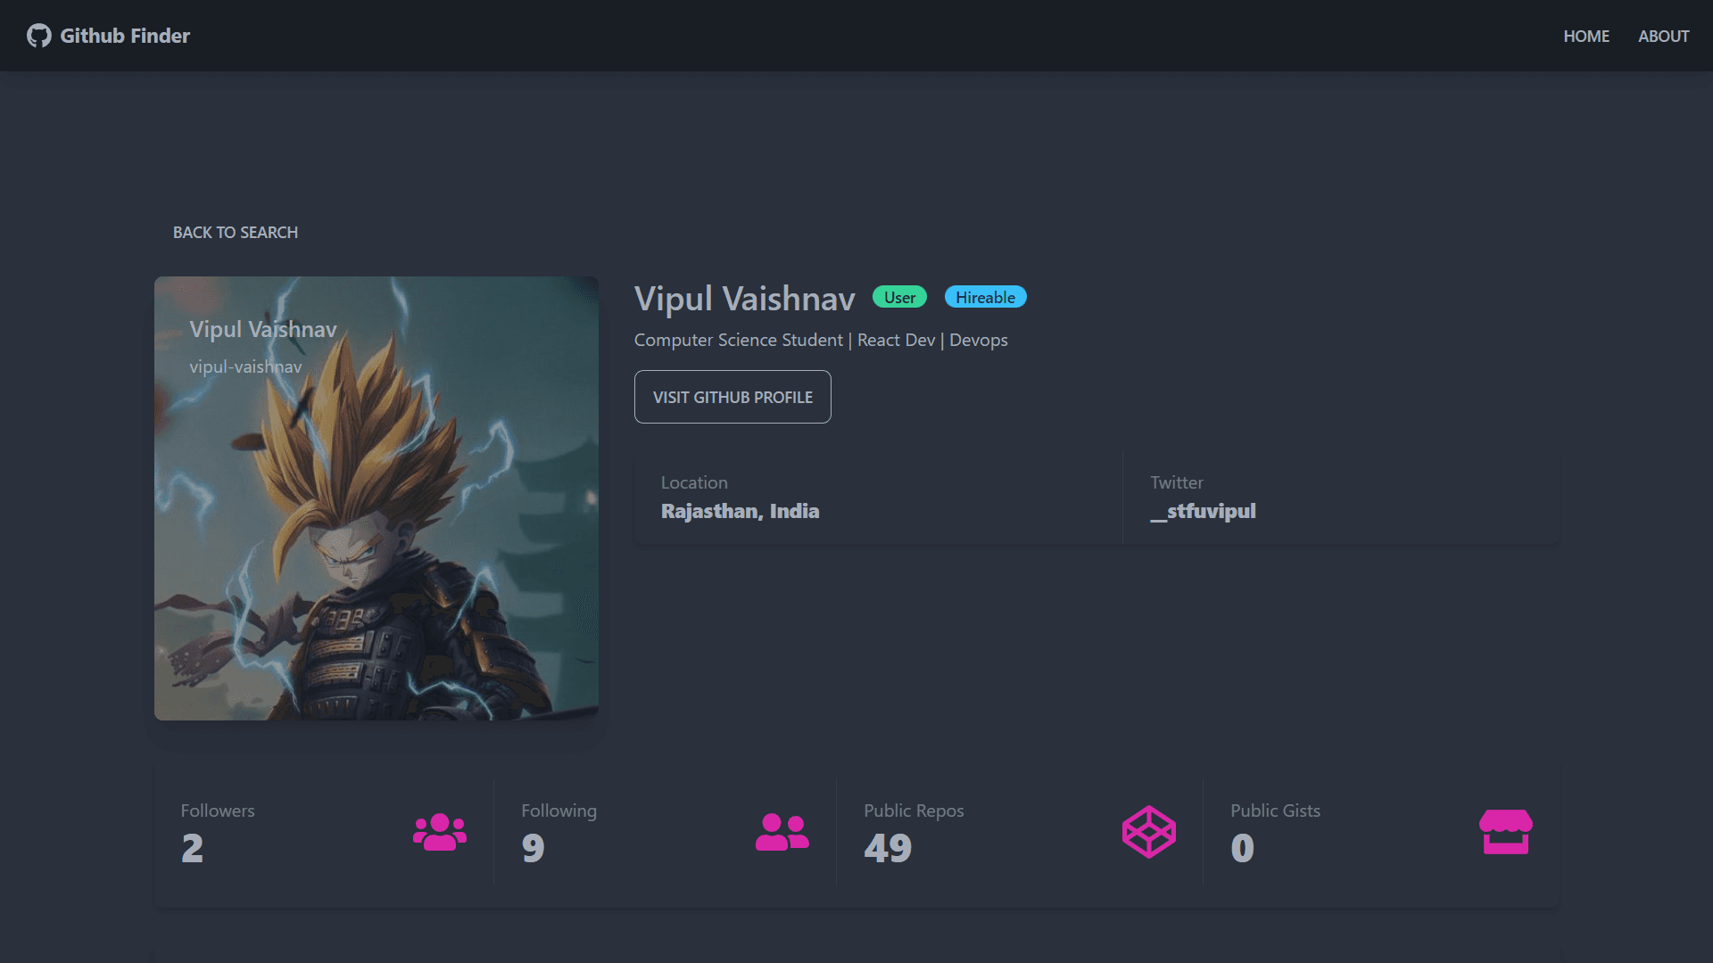The height and width of the screenshot is (963, 1713).
Task: Go back with Back To Search
Action: pos(236,233)
